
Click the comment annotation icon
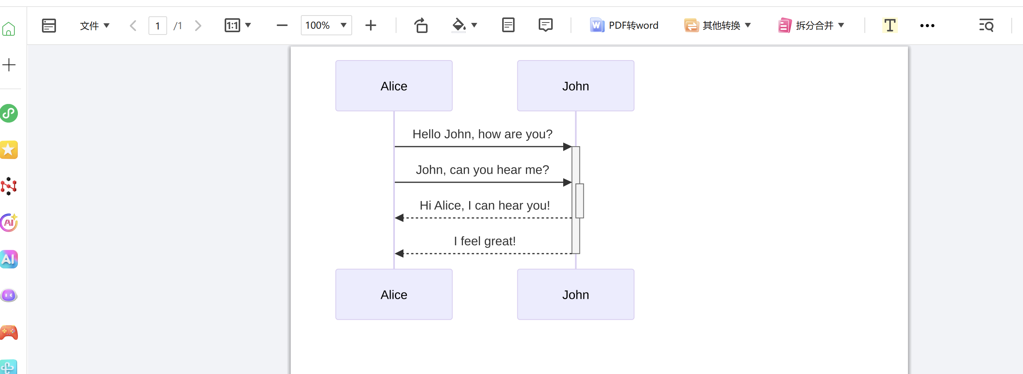(545, 26)
